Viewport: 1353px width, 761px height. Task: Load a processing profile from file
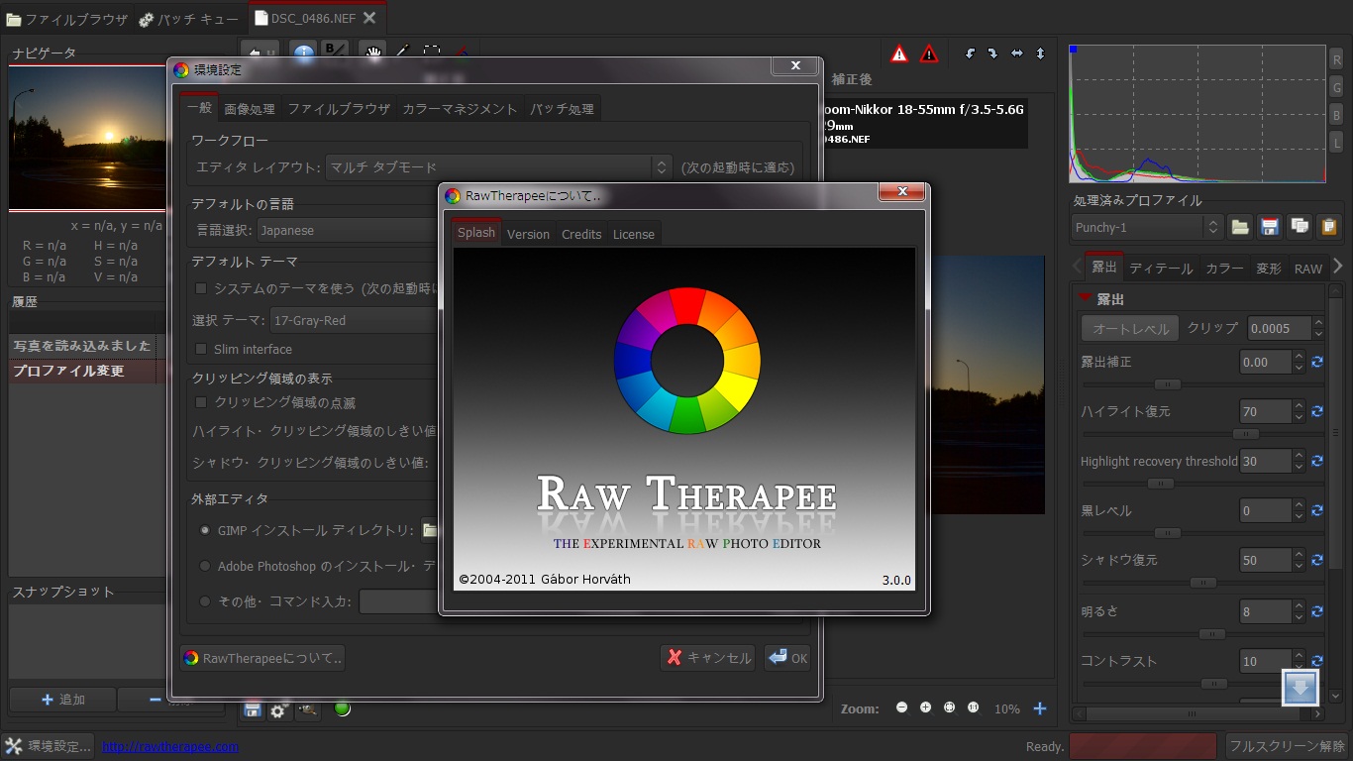pyautogui.click(x=1240, y=227)
